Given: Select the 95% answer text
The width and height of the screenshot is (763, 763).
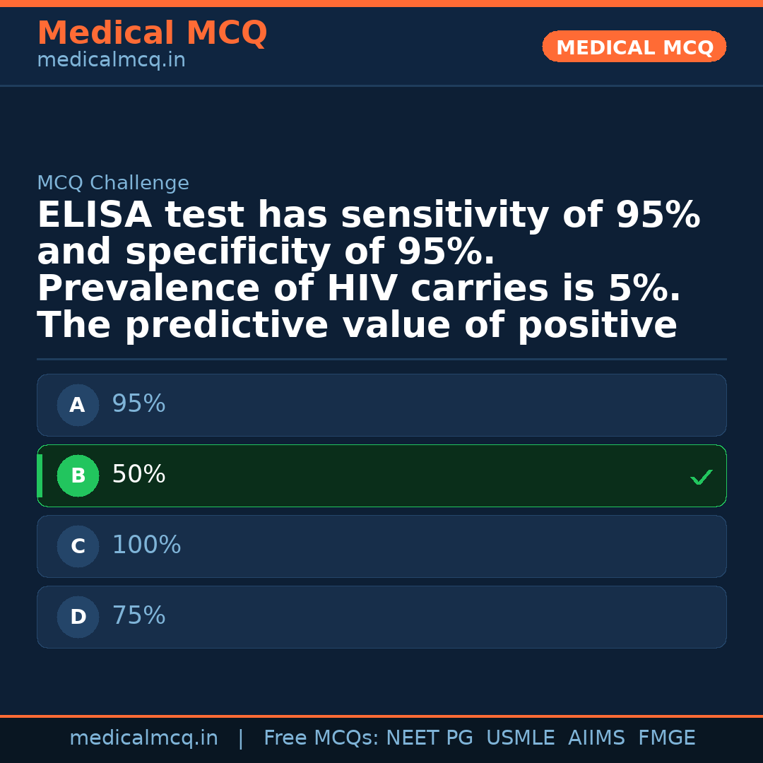Looking at the screenshot, I should [138, 404].
